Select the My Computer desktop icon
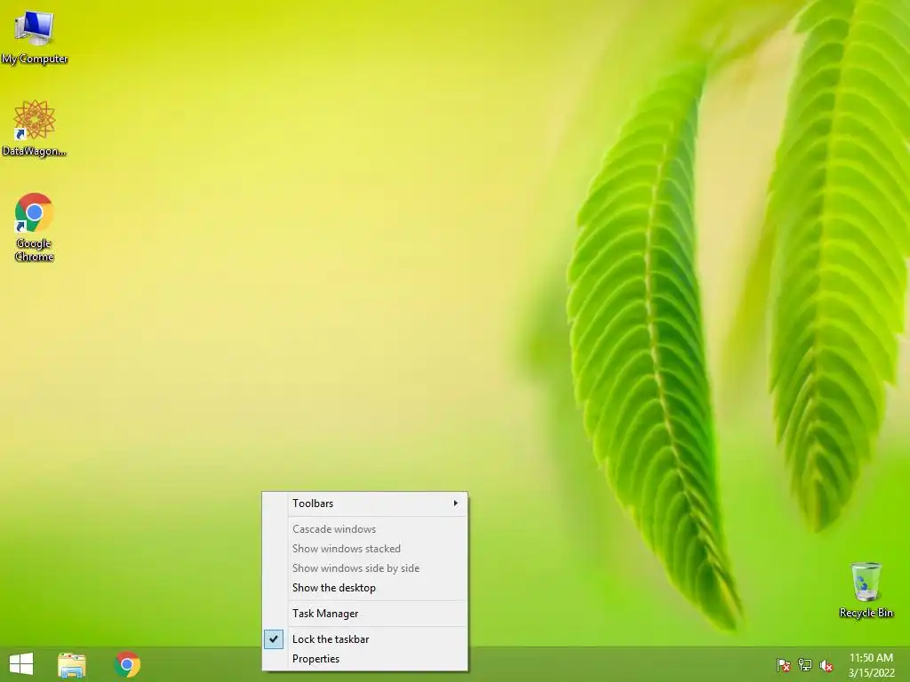Image resolution: width=910 pixels, height=682 pixels. tap(35, 37)
